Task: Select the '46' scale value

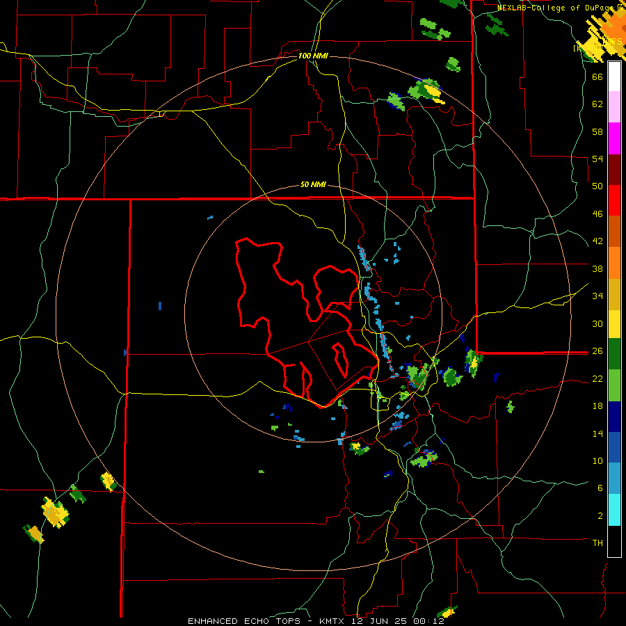Action: [x=597, y=214]
